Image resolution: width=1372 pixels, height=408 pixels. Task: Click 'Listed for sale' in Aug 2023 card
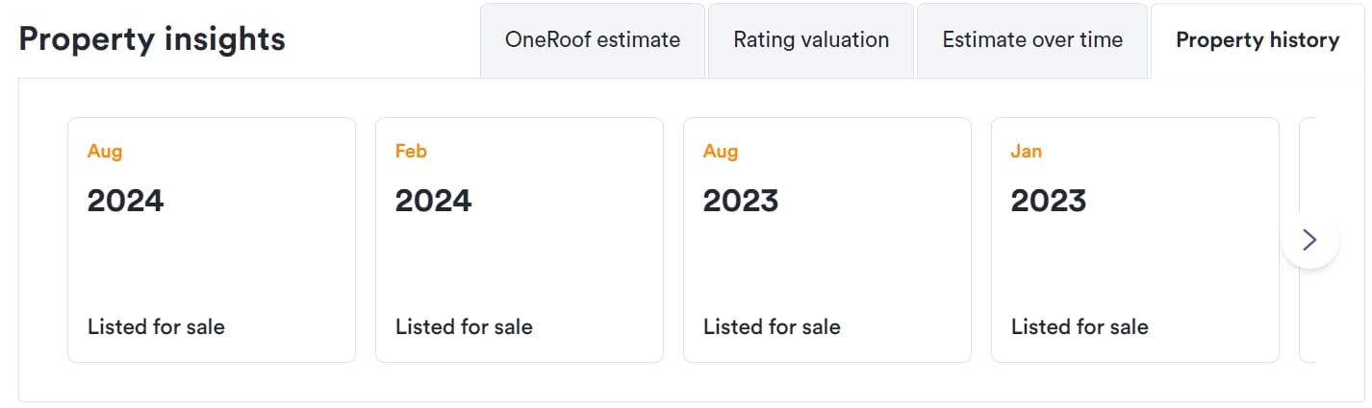(x=772, y=326)
